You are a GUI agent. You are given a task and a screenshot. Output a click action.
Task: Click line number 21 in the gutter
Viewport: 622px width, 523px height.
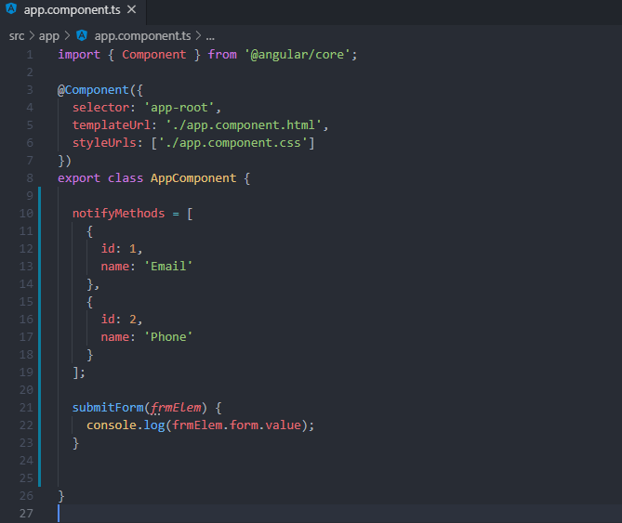(26, 408)
